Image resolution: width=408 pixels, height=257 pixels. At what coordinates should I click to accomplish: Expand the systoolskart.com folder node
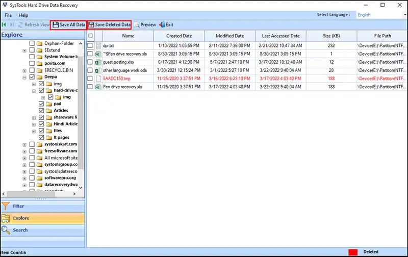[24, 144]
